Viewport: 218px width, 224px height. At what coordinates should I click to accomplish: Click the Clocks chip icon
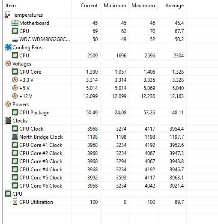[8, 121]
